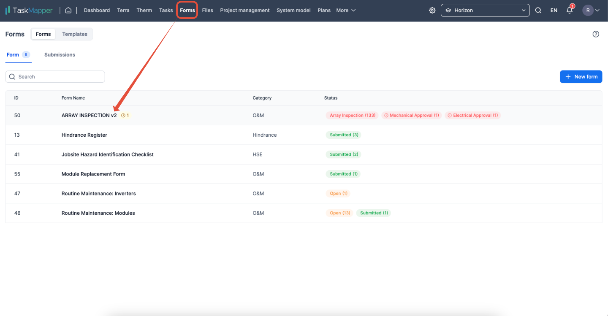
Task: Click ID cell 41
Action: pyautogui.click(x=17, y=154)
